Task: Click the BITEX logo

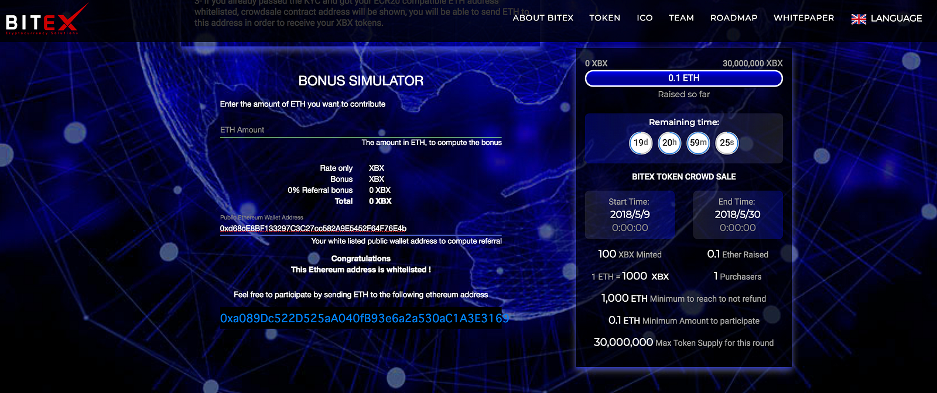Action: pos(47,20)
